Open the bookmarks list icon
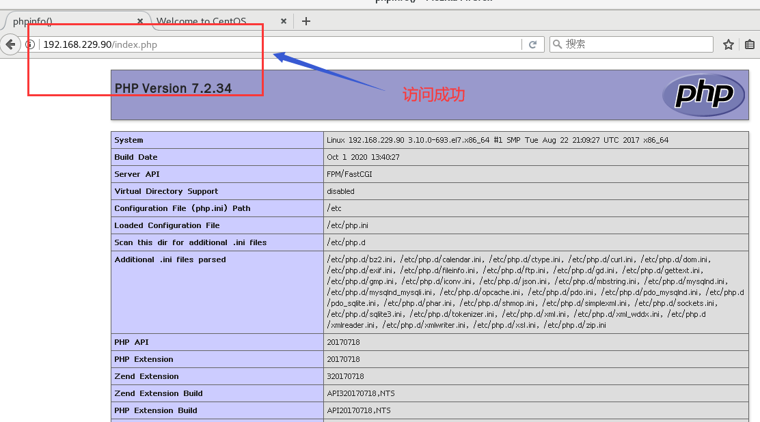This screenshot has height=422, width=760. point(749,44)
